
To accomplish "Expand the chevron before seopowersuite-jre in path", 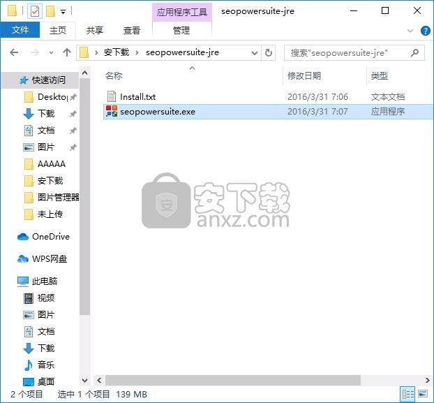I will point(137,52).
